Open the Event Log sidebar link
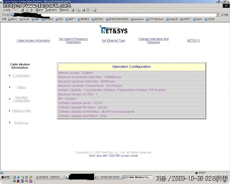Viewport: 230px width, 184px height. tap(21, 122)
